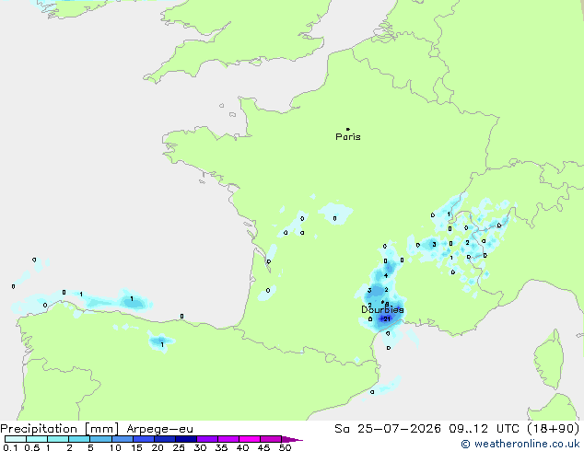The image size is (584, 451).
Task: Click the (18+90) forecast offset text
Action: 554,429
